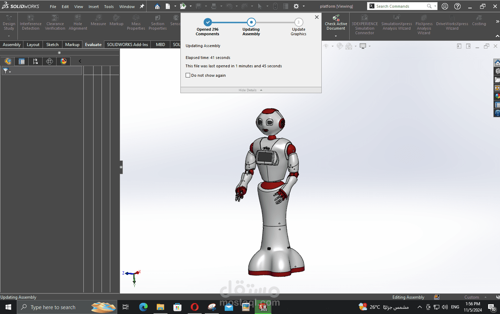Viewport: 500px width, 314px height.
Task: Open the Options gear icon
Action: [296, 6]
